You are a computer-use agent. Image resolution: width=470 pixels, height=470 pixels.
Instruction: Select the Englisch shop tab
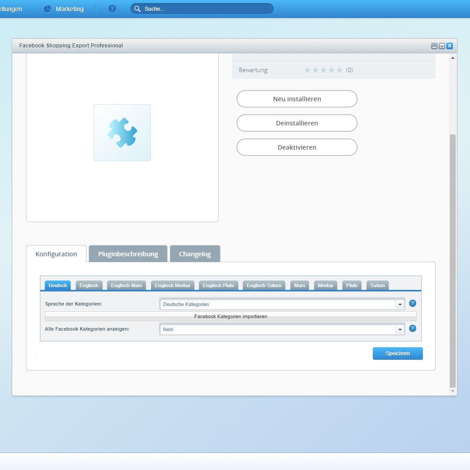[89, 285]
